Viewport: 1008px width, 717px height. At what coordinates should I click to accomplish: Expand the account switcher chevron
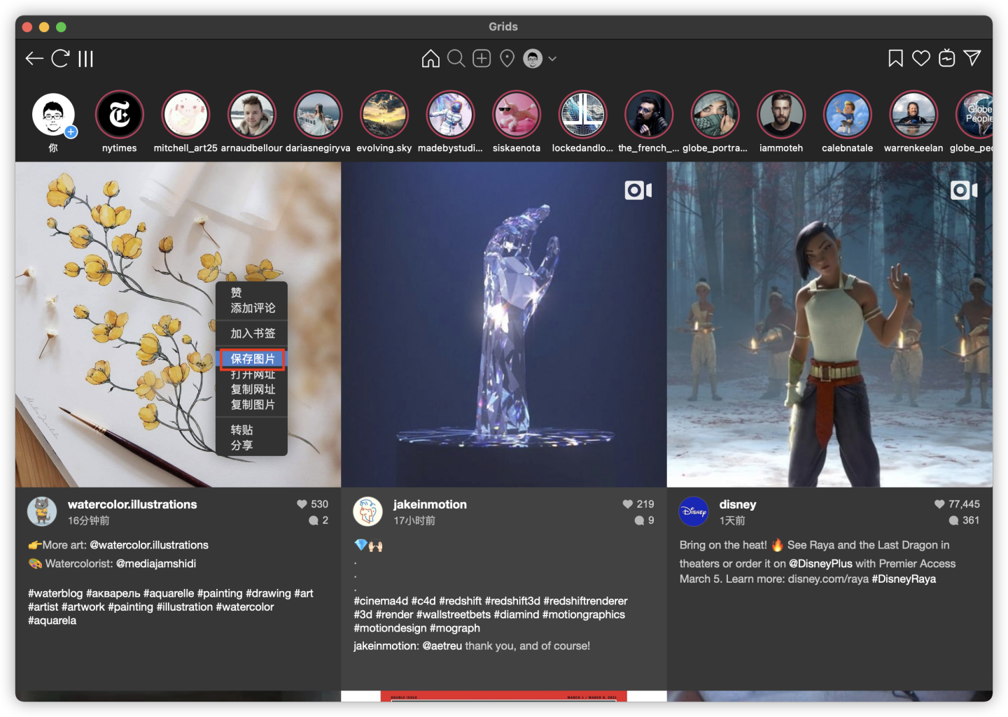tap(552, 59)
